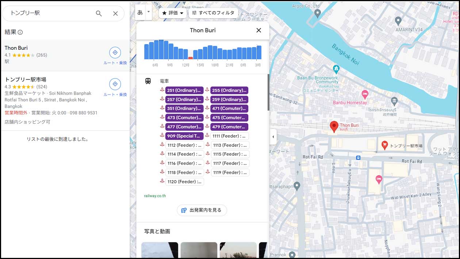
Task: Open すべてのフィルタ all filters
Action: [x=213, y=13]
